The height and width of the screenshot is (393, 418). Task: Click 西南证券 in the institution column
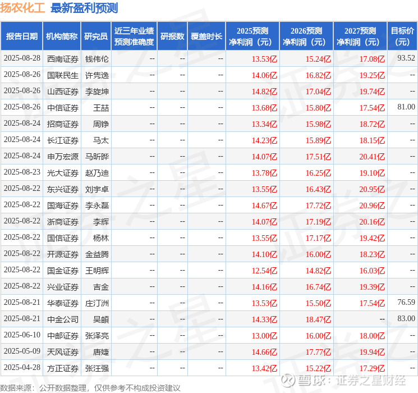(x=63, y=59)
